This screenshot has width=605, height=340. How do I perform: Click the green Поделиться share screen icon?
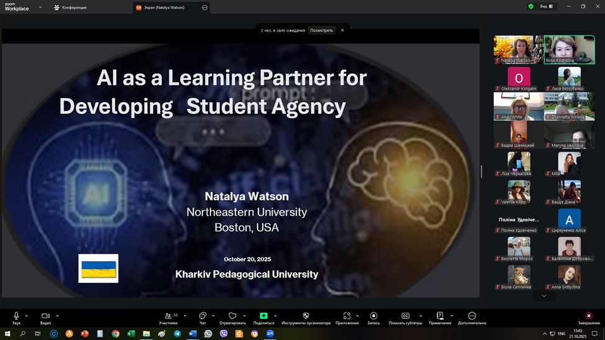[263, 316]
